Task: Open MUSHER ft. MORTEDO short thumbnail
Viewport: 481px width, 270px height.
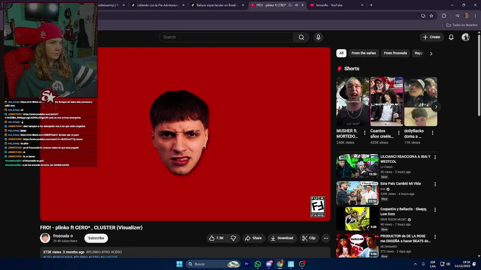Action: click(x=353, y=102)
